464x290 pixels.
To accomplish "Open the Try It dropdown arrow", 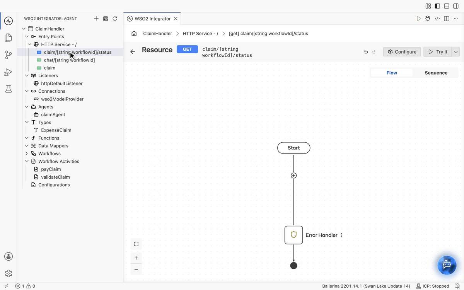I will point(456,52).
